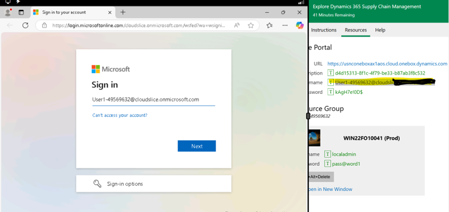
Task: Click the WIN22FO10041 (Prod) title
Action: pos(372,138)
